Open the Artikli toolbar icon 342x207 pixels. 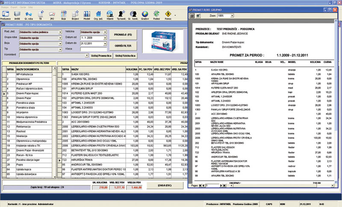pos(17,15)
